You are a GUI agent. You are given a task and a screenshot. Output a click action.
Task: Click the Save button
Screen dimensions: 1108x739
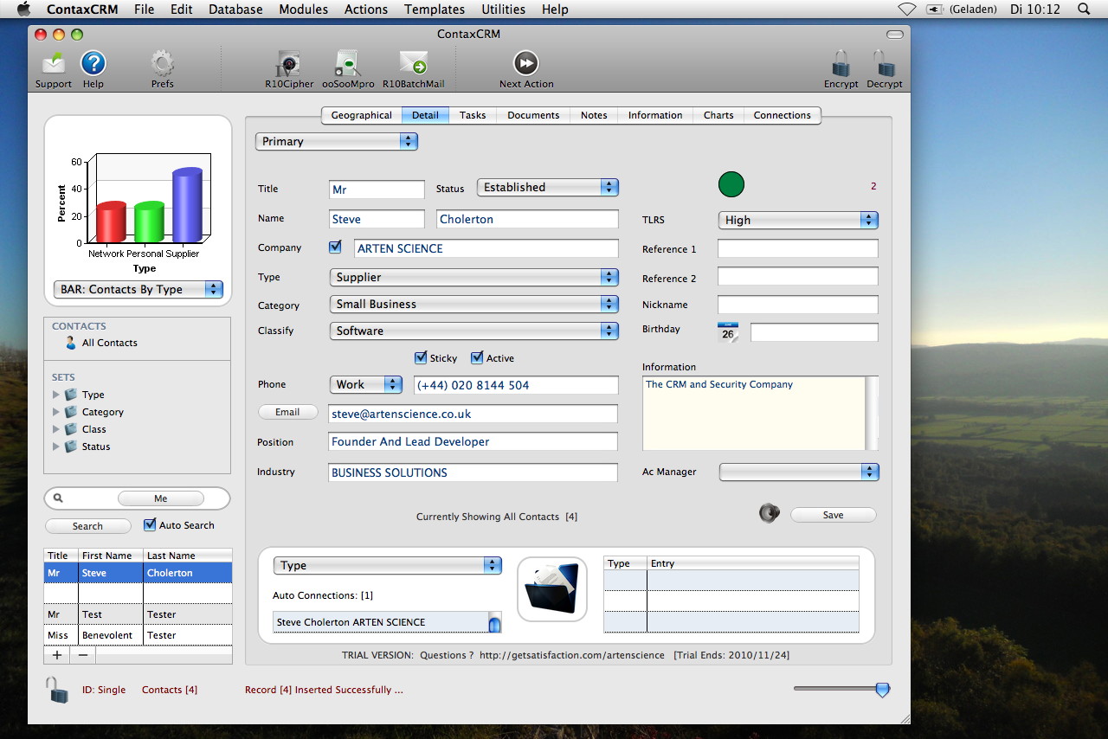click(833, 515)
